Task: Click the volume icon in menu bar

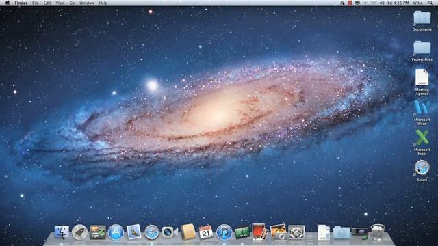Action: 382,3
